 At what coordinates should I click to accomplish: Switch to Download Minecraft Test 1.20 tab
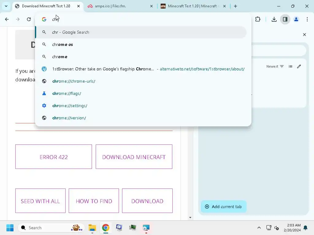coord(48,6)
